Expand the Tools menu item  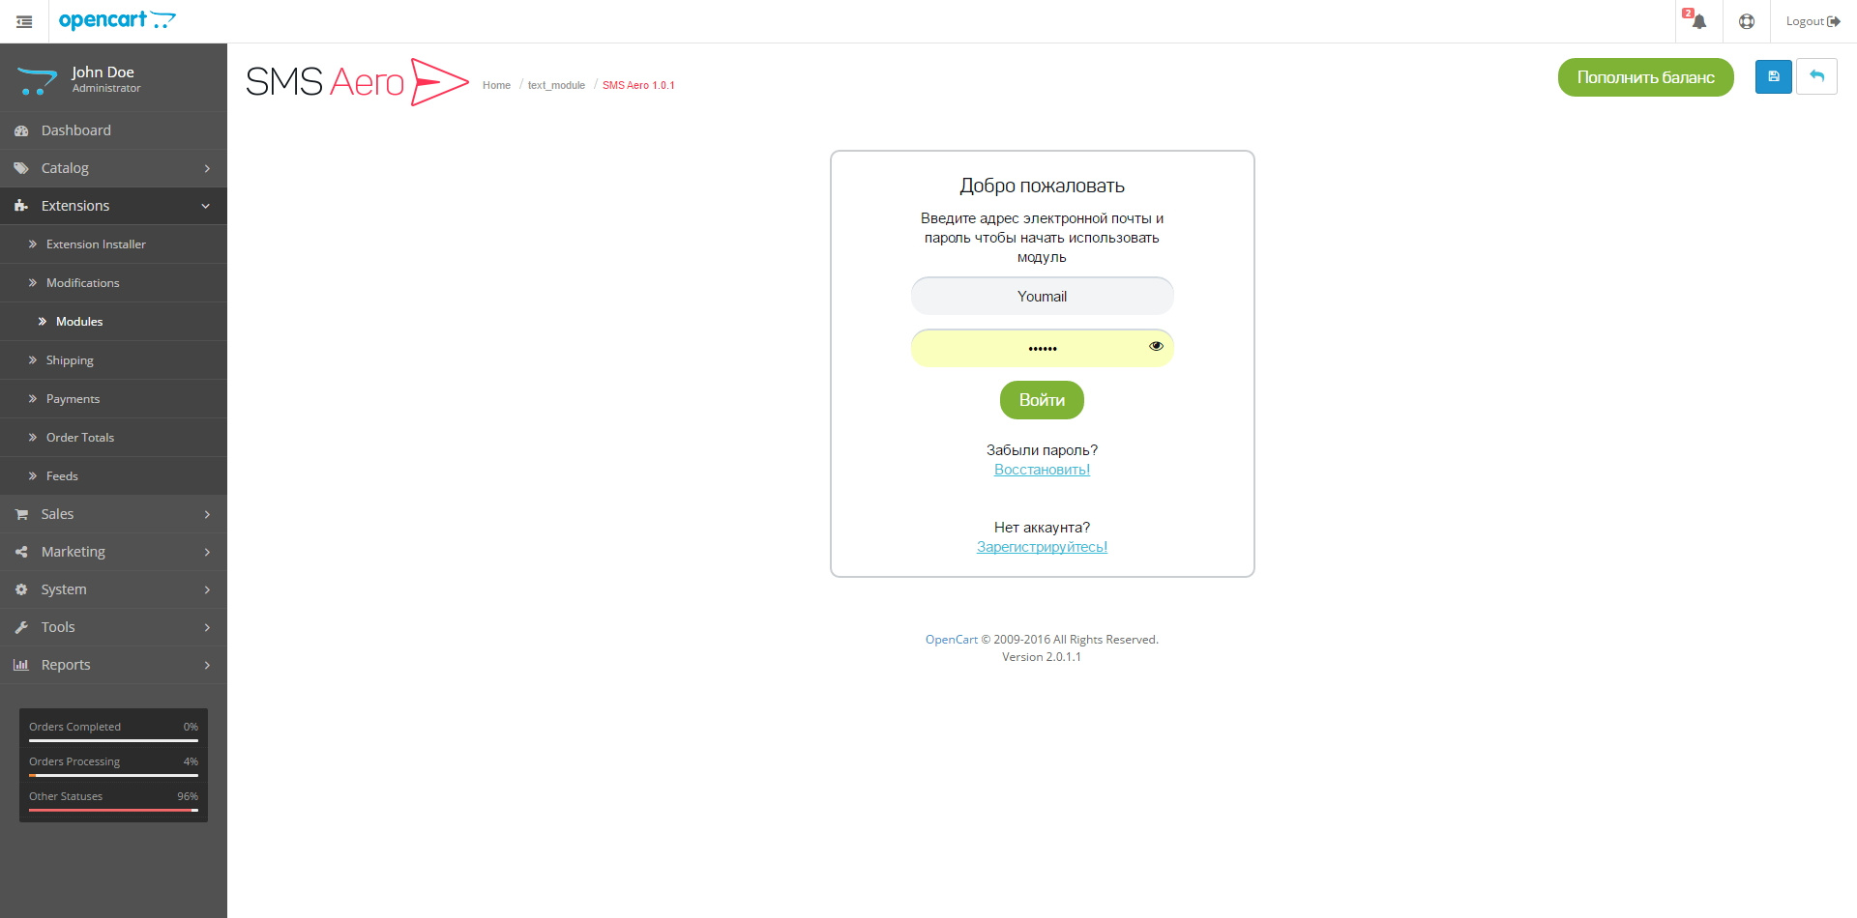[x=113, y=627]
